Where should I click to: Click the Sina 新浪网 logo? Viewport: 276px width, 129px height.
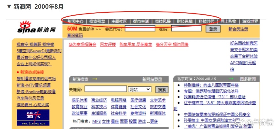(36, 27)
